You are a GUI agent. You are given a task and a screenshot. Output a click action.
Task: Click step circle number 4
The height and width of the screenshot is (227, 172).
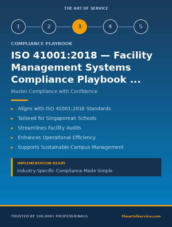point(110,27)
